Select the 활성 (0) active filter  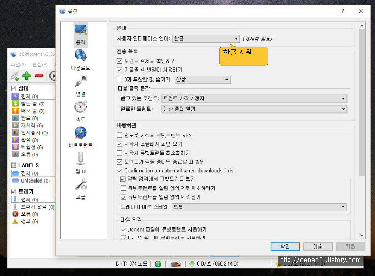(x=25, y=140)
